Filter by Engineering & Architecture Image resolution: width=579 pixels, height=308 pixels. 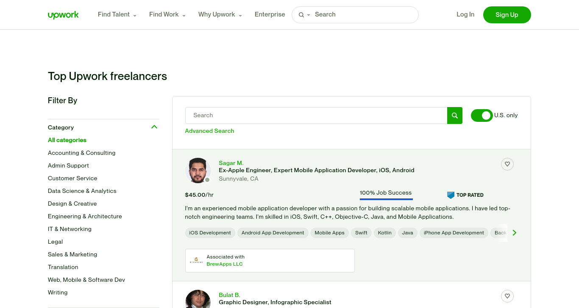tap(85, 216)
